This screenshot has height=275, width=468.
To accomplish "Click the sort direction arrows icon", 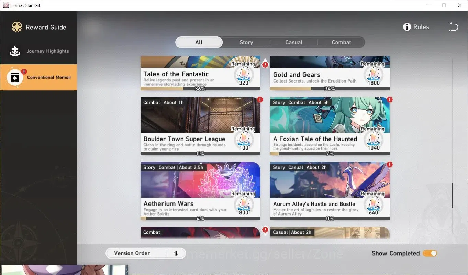I will pyautogui.click(x=176, y=253).
